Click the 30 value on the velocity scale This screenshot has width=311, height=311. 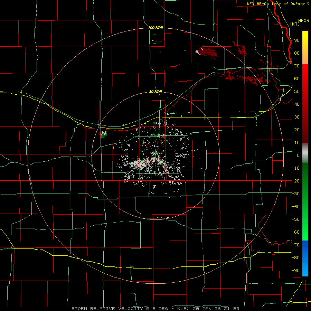pos(297,117)
